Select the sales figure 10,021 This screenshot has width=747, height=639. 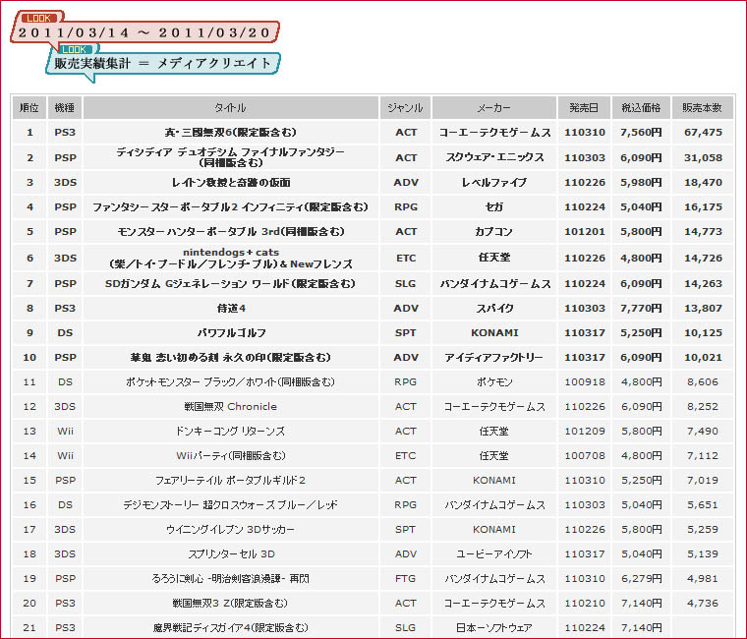pos(703,358)
